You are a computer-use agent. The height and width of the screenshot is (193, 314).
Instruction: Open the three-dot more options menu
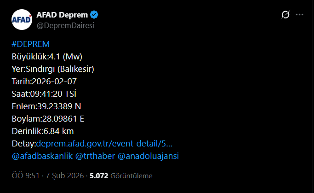click(x=300, y=15)
